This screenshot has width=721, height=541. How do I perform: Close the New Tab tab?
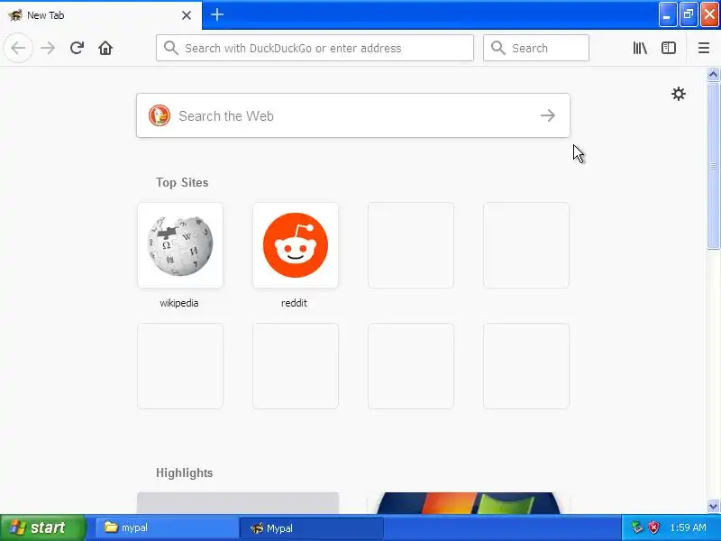click(x=187, y=15)
